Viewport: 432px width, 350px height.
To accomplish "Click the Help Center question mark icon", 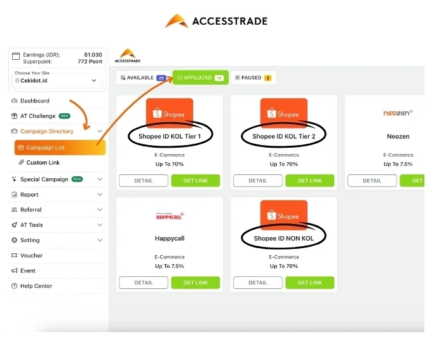I will (x=14, y=286).
